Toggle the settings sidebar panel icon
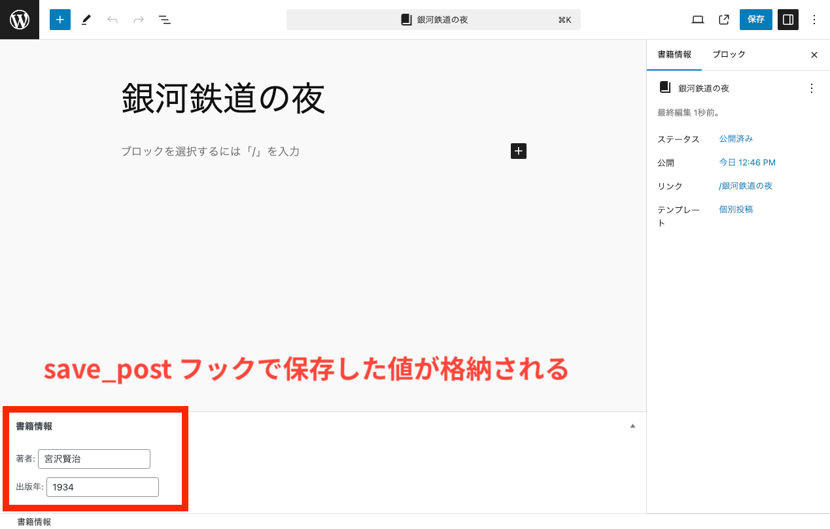 (x=788, y=20)
